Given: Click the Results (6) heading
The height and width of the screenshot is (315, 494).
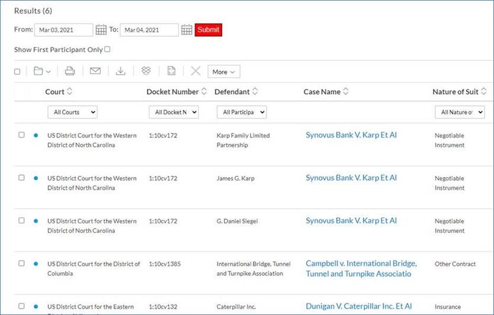Looking at the screenshot, I should tap(33, 11).
